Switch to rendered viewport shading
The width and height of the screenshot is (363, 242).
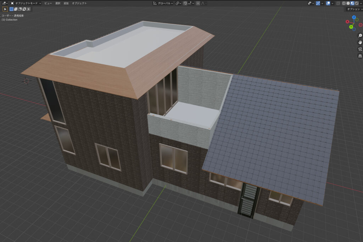point(357,3)
